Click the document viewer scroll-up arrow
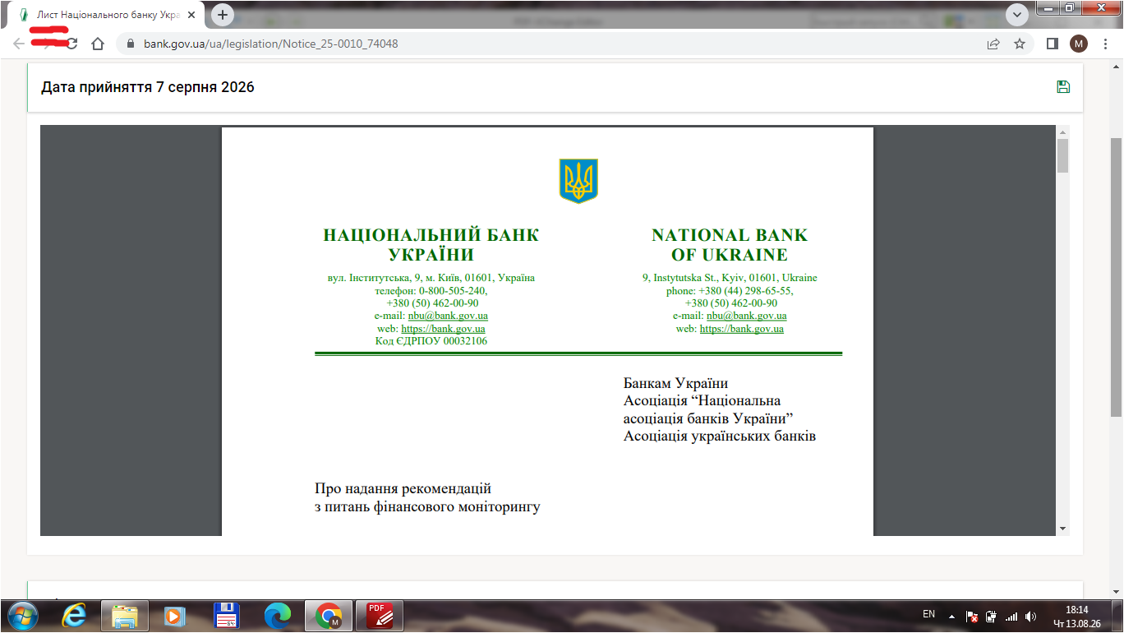 [x=1062, y=132]
